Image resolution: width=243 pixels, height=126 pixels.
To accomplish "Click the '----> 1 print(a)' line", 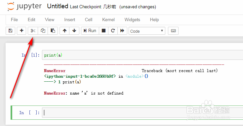I will pos(62,82).
